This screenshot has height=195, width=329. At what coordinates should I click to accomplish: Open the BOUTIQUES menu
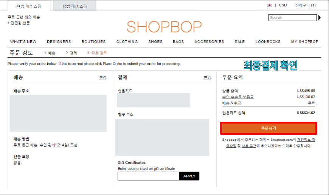[93, 42]
